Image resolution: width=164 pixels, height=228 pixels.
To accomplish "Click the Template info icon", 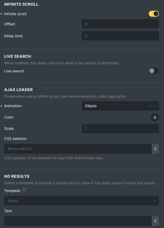I will tap(24, 190).
